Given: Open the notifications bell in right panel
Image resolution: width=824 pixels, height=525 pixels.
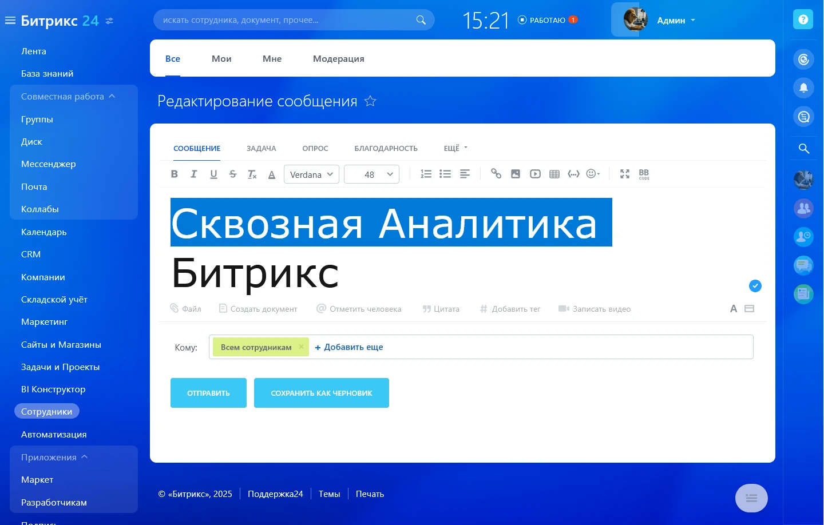Looking at the screenshot, I should [803, 87].
